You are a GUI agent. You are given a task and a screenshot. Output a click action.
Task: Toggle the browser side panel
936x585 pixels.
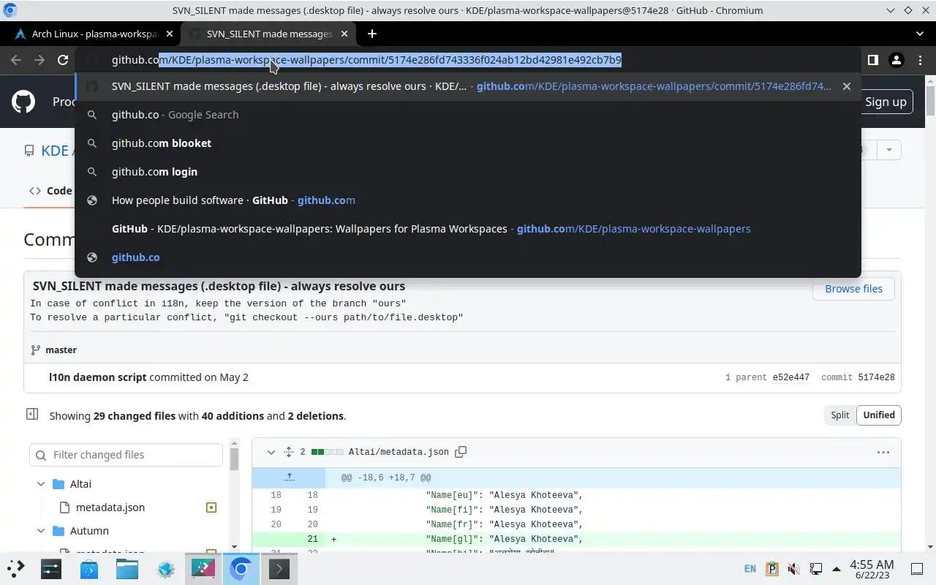[873, 60]
